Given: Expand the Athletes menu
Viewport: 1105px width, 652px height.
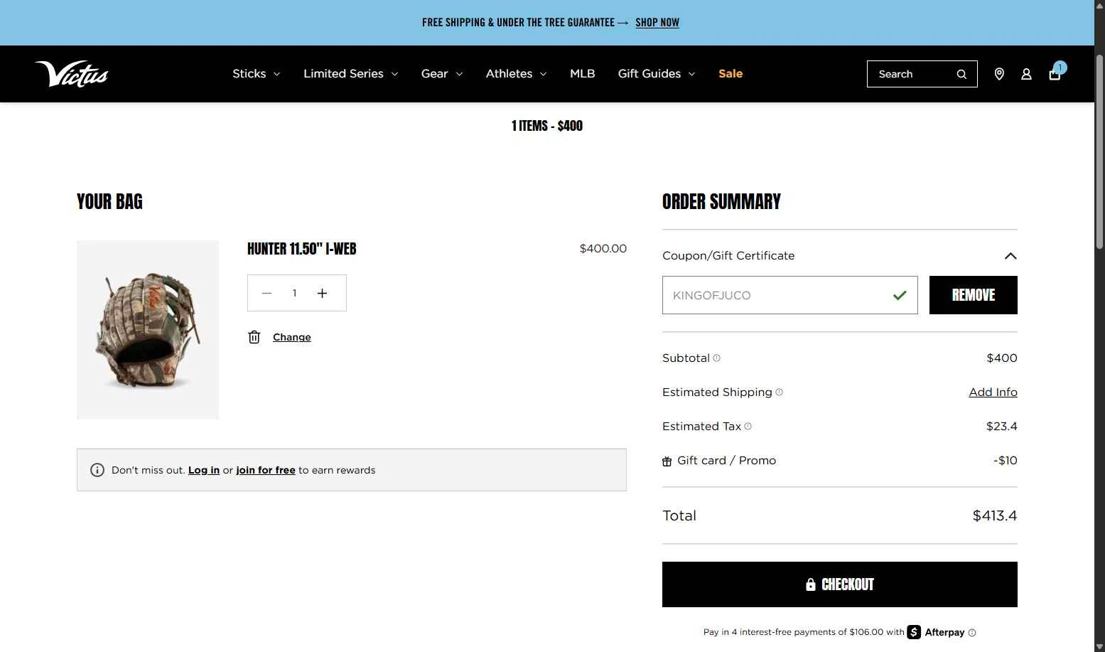Looking at the screenshot, I should [x=517, y=74].
